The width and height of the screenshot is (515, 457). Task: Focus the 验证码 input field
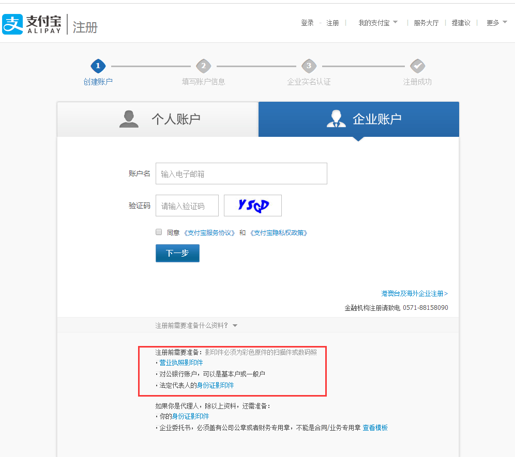point(187,206)
